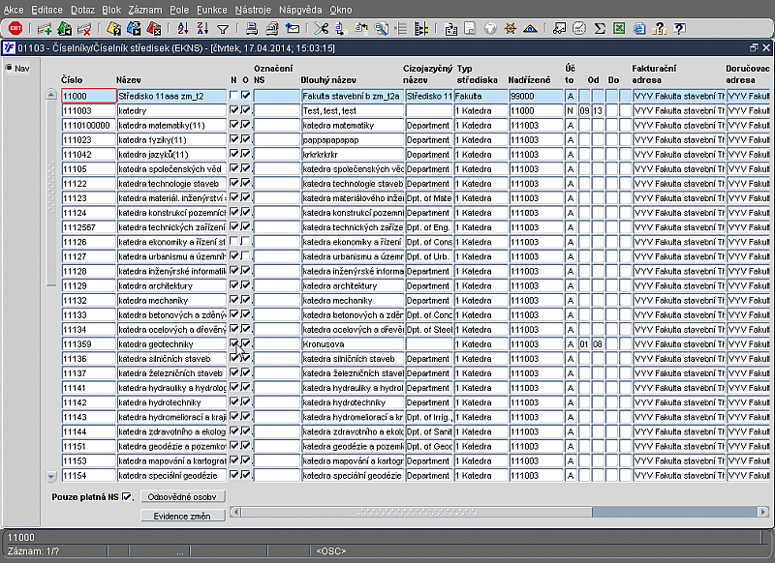
Task: Toggle N checkbox for row 11129 architektury
Action: pos(233,285)
